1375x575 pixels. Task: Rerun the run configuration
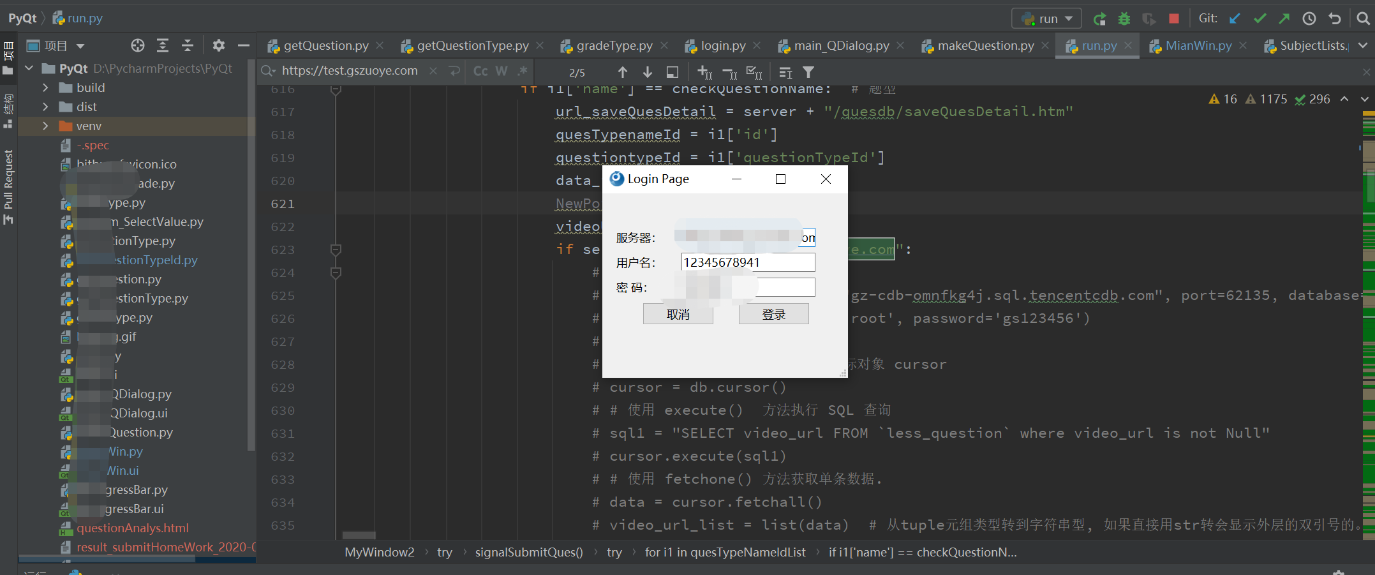1099,19
